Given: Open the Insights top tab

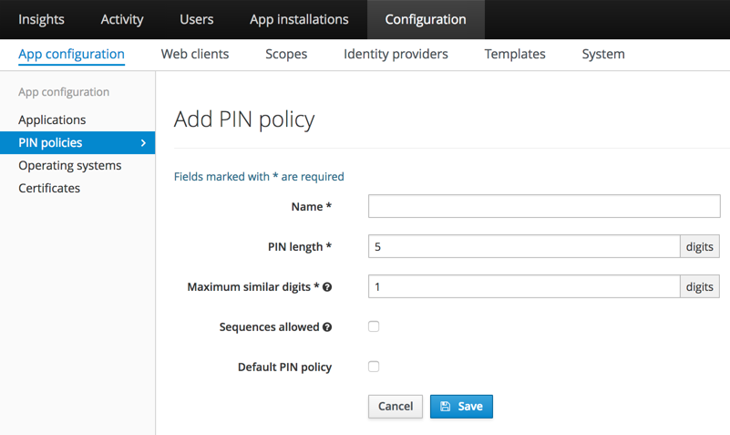Looking at the screenshot, I should click(x=41, y=19).
